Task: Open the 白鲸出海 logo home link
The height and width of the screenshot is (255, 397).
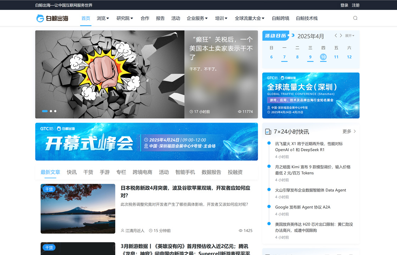Action: click(x=52, y=18)
